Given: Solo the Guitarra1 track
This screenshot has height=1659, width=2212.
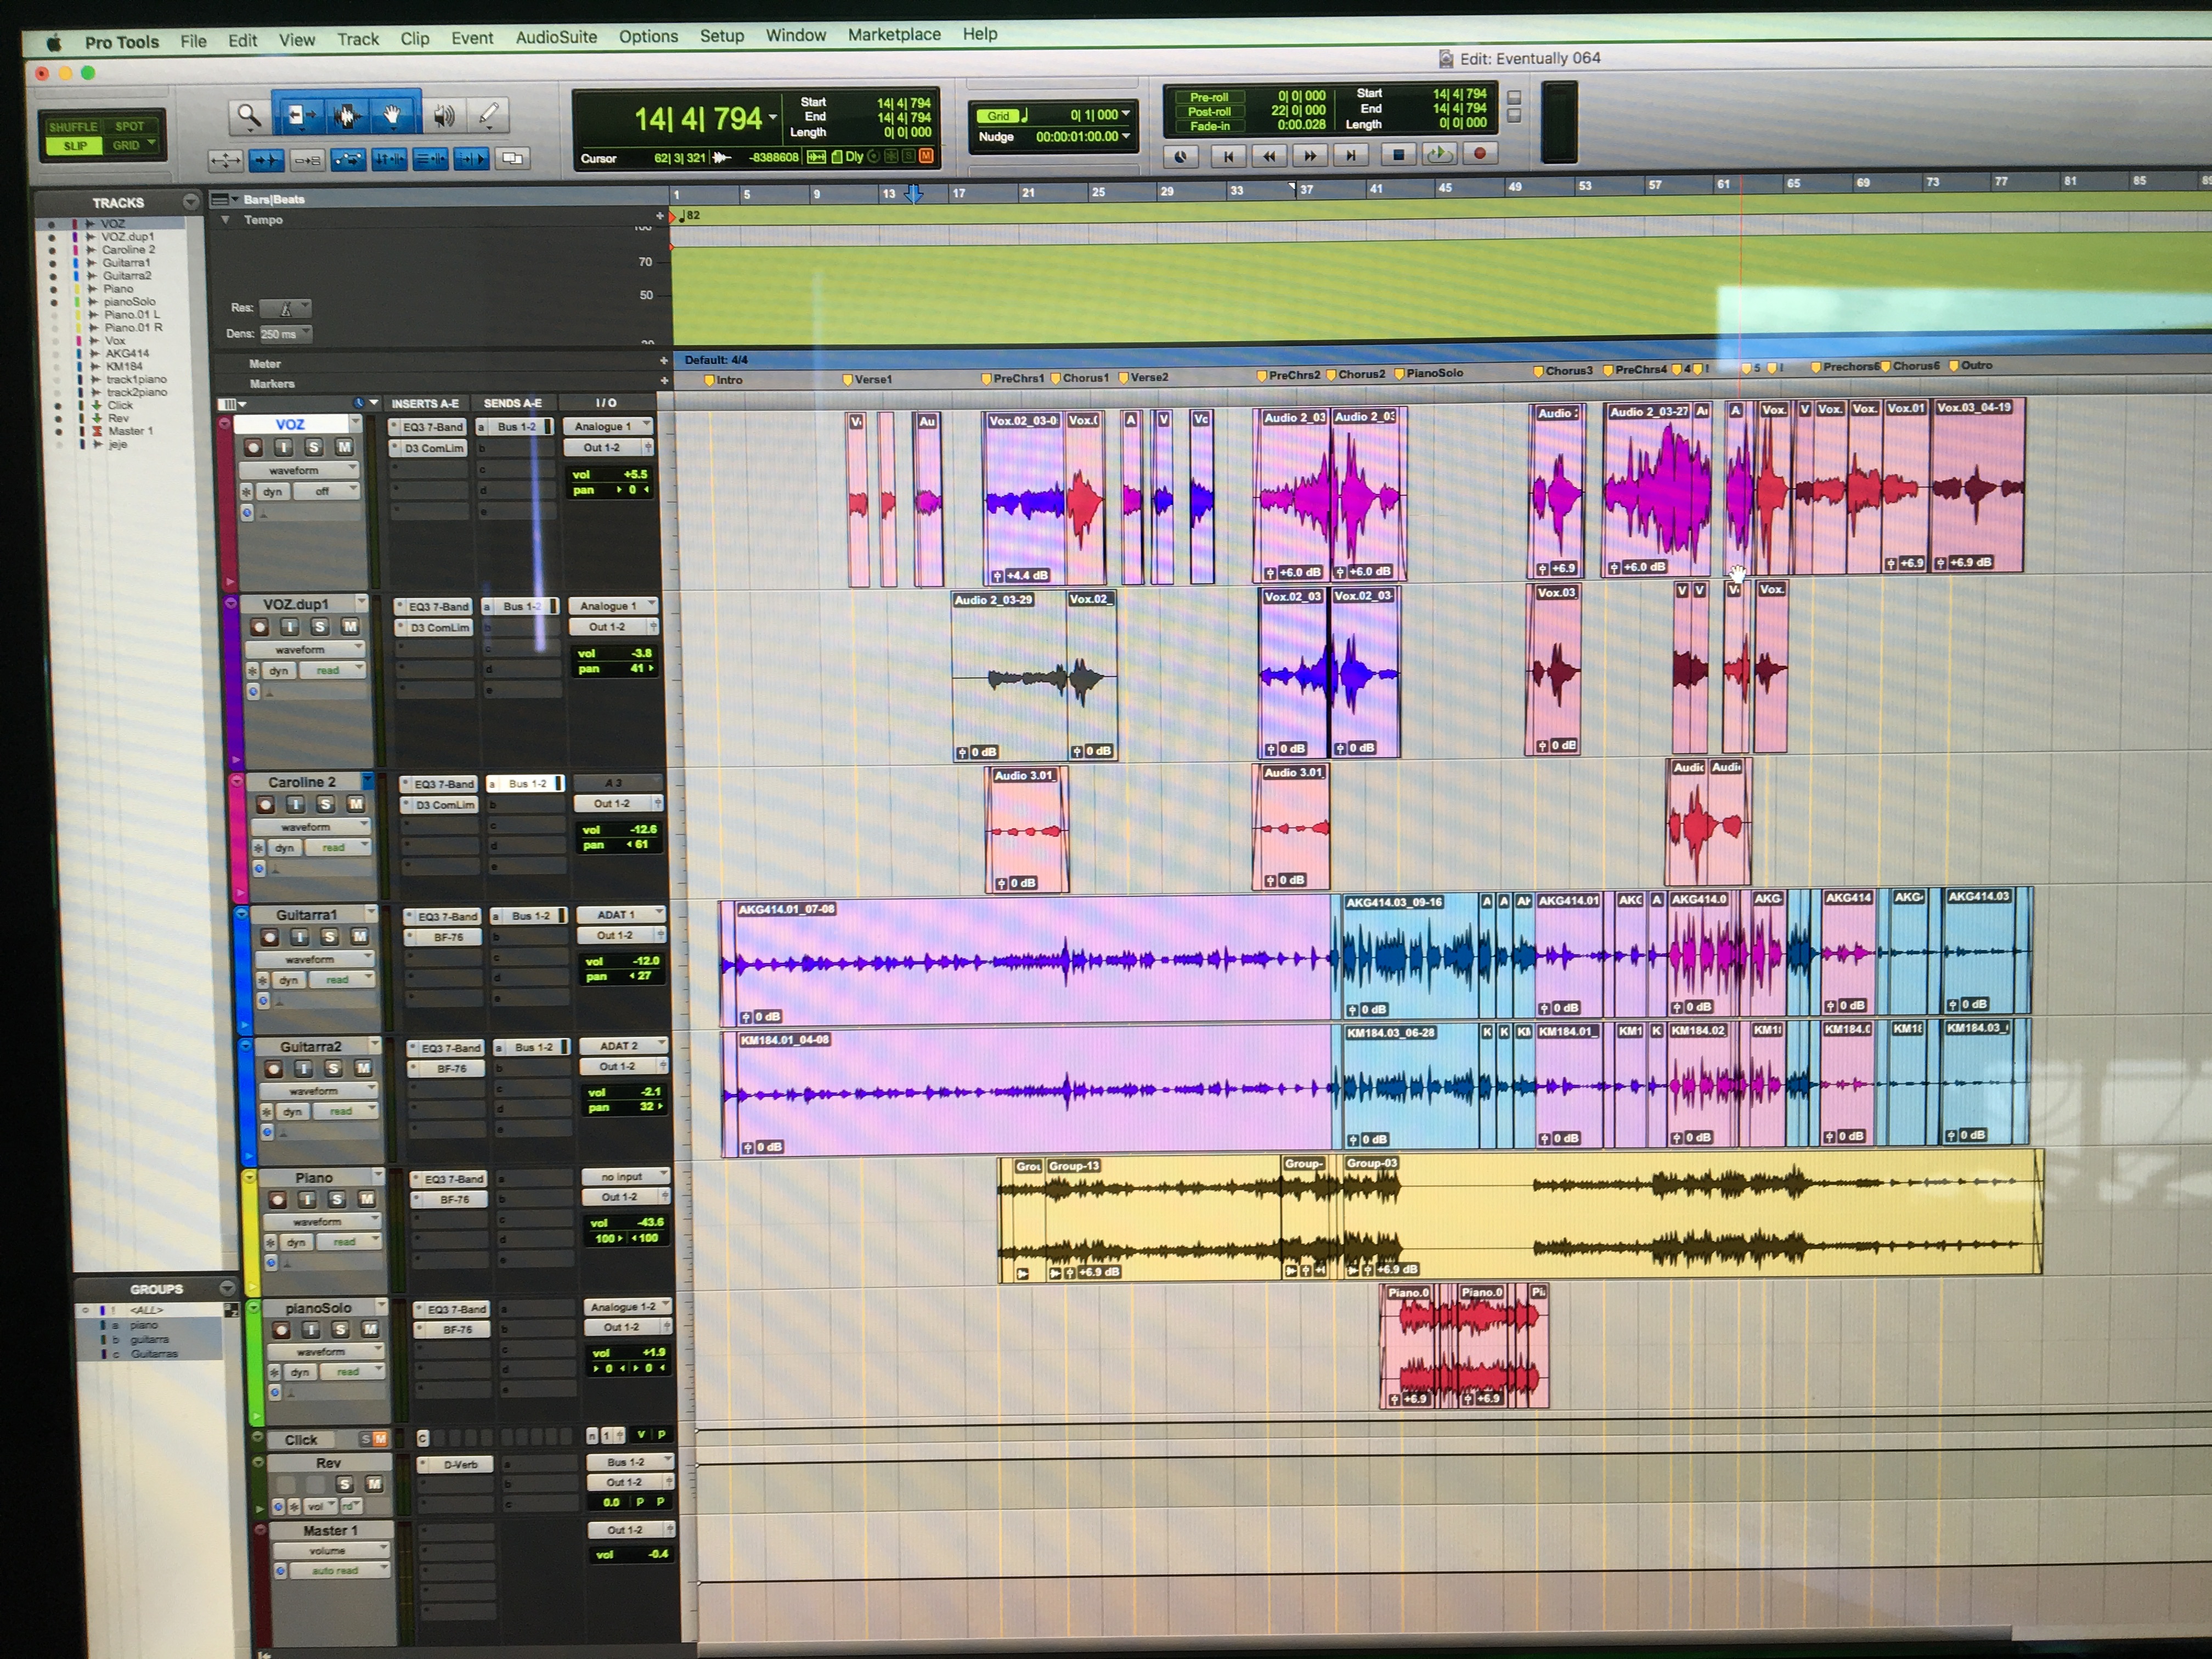Looking at the screenshot, I should tap(329, 937).
